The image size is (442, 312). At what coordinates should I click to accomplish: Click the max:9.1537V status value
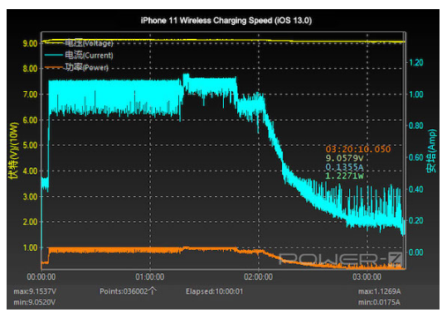coord(35,291)
